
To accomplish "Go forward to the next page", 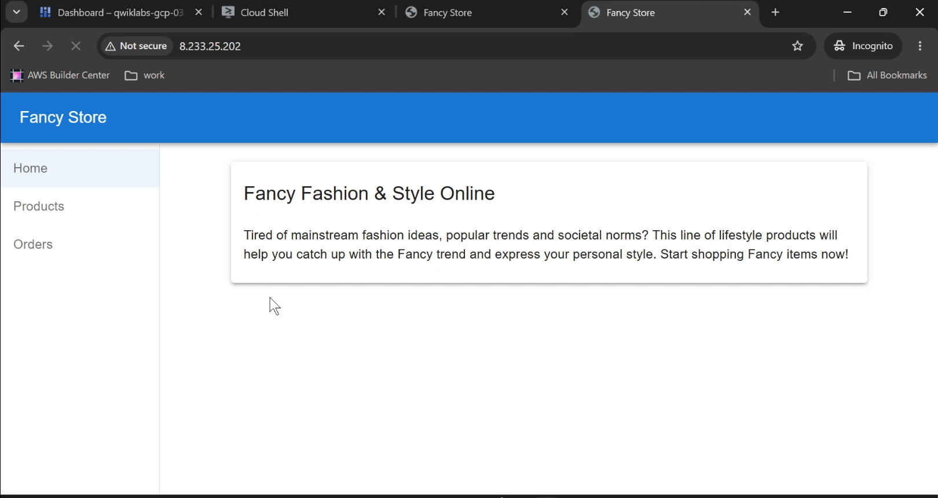I will coord(47,46).
